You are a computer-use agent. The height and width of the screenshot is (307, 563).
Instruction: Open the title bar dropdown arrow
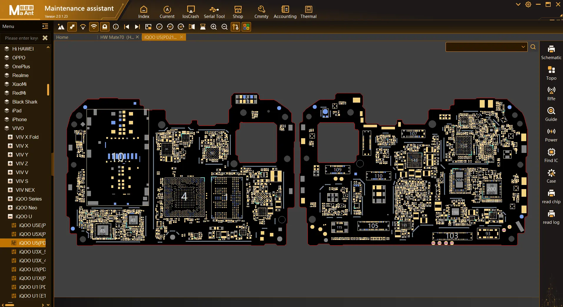coord(518,4)
